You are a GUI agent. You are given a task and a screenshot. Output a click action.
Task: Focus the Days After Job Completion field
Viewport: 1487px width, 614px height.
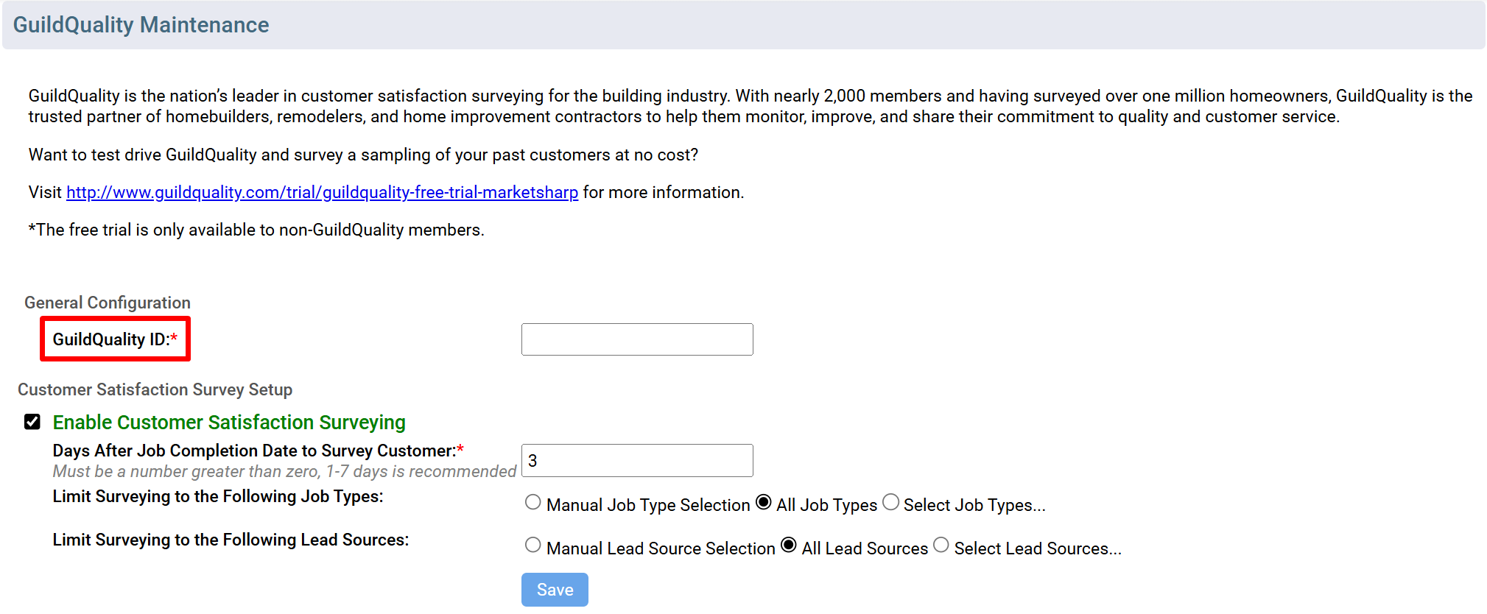[637, 460]
